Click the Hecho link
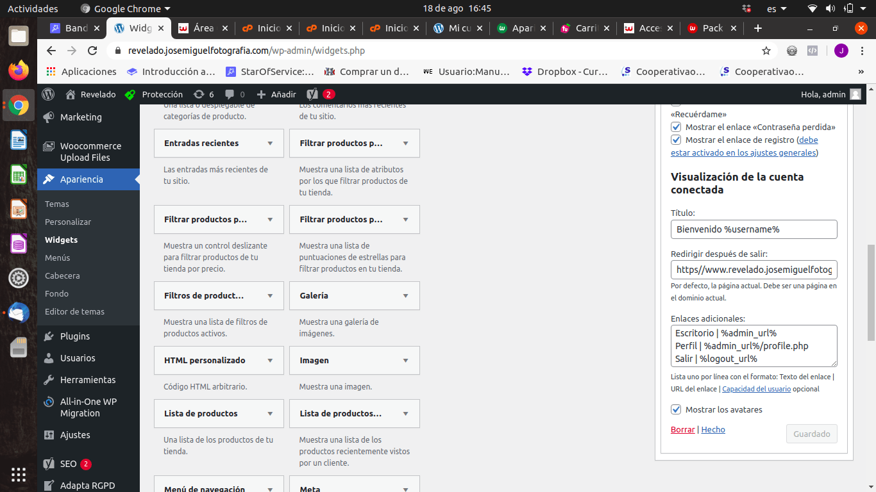The height and width of the screenshot is (492, 876). pyautogui.click(x=713, y=430)
